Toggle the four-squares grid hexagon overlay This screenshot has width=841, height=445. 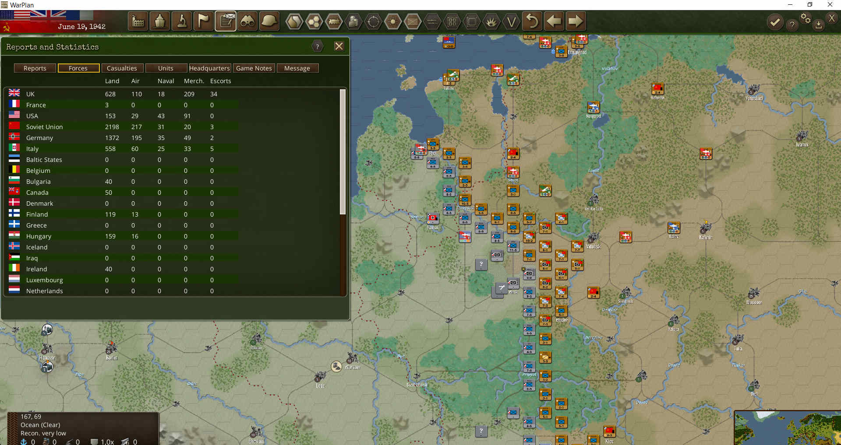click(452, 21)
